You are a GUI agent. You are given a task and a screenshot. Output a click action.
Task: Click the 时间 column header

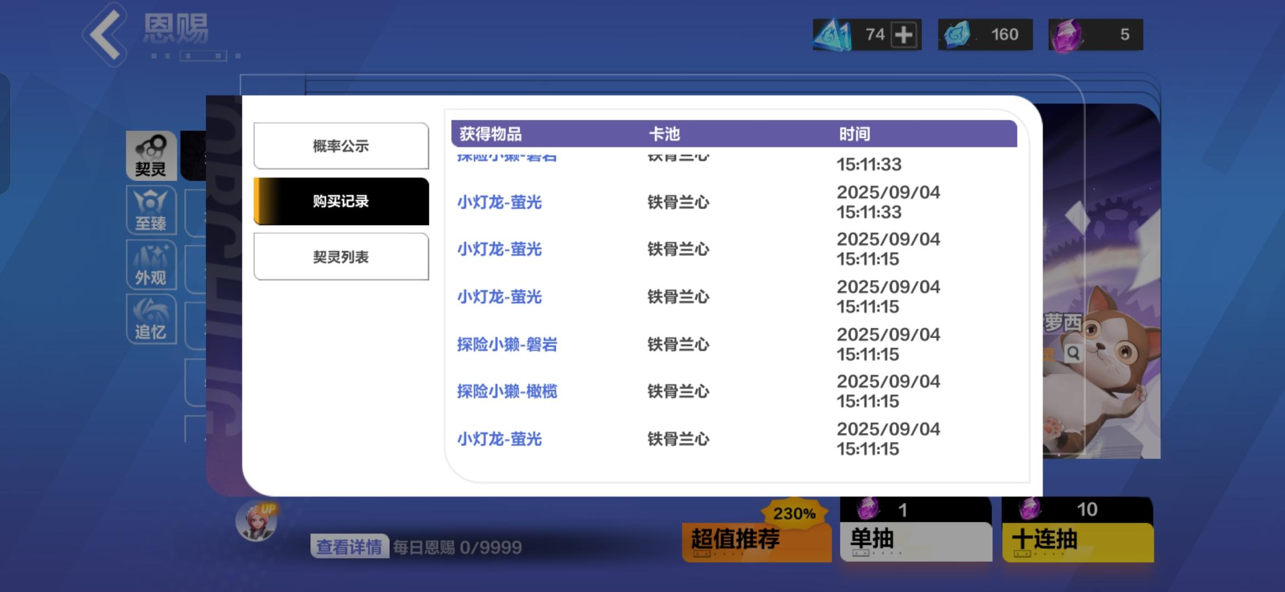(x=855, y=134)
